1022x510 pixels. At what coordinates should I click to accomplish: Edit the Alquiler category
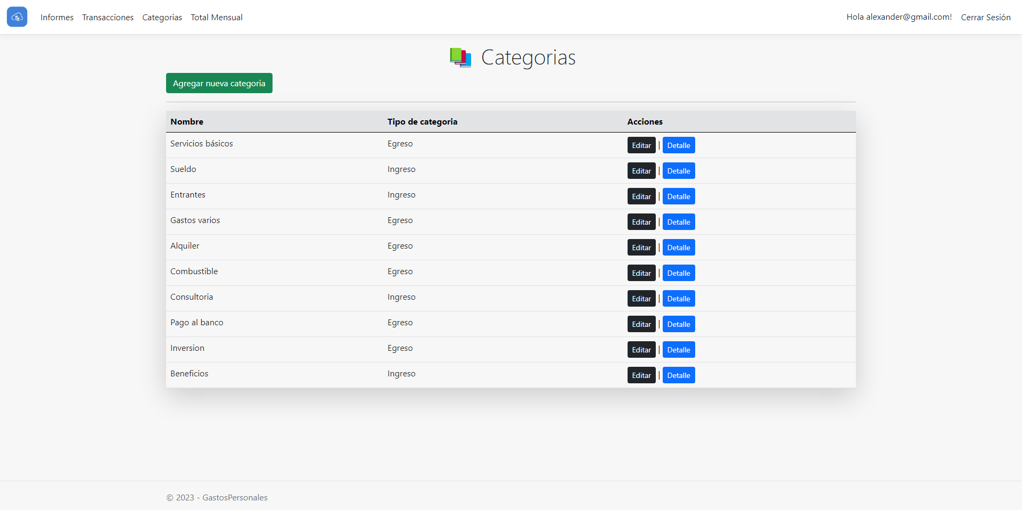[x=641, y=247]
